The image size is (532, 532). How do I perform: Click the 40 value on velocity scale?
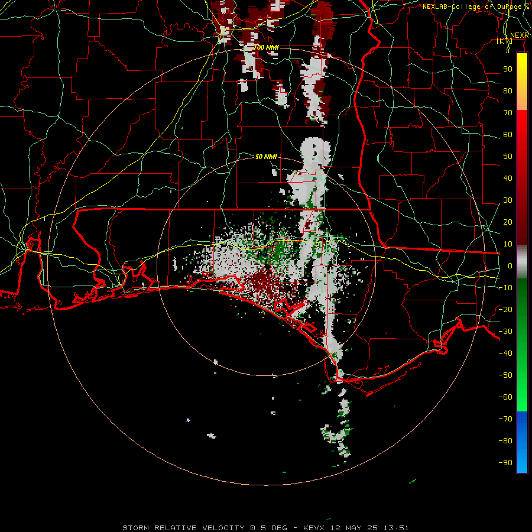tap(508, 178)
